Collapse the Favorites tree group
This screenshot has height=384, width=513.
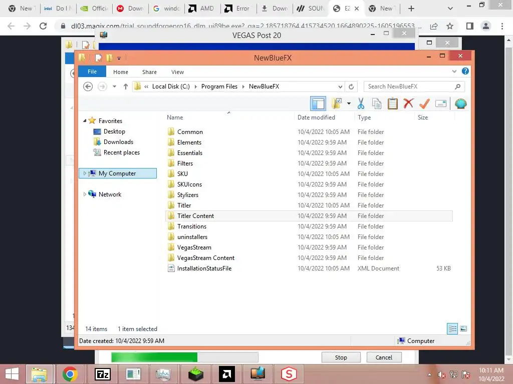click(x=85, y=121)
